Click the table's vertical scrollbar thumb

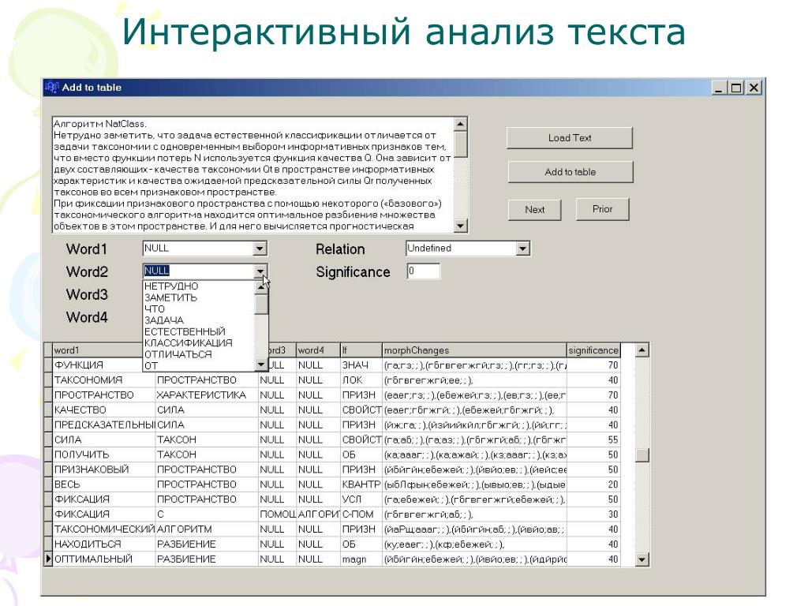pos(642,454)
